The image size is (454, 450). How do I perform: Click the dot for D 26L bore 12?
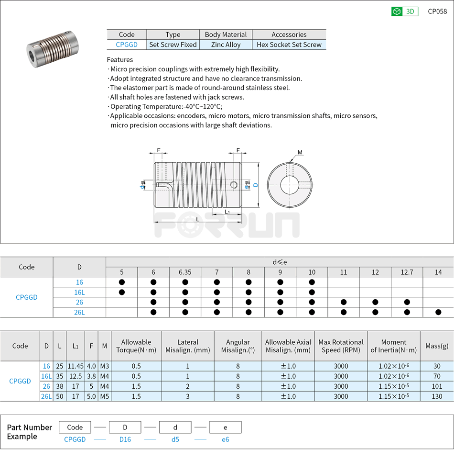pos(375,312)
